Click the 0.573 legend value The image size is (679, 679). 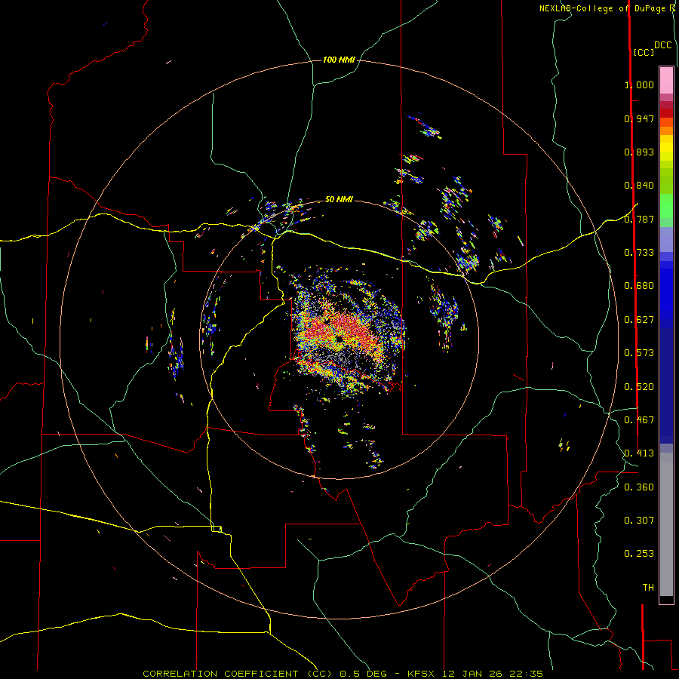coord(639,353)
